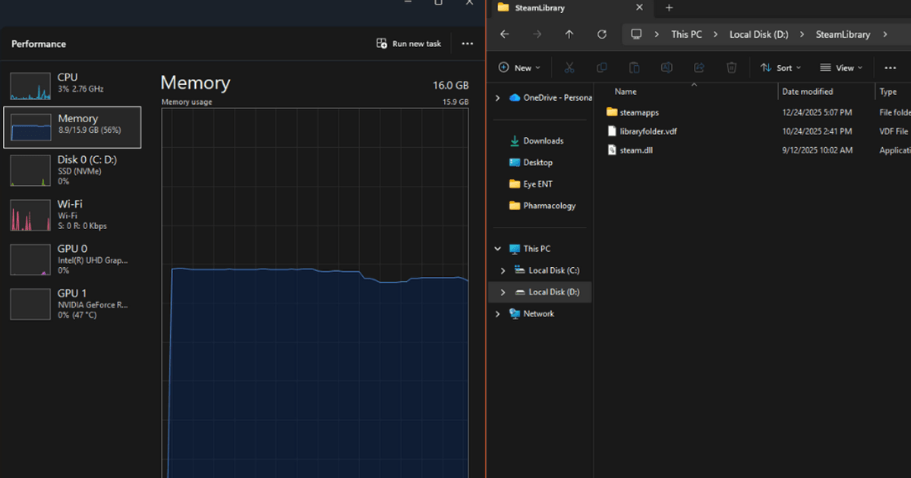Sort files by Name column header
The width and height of the screenshot is (911, 478).
click(626, 91)
